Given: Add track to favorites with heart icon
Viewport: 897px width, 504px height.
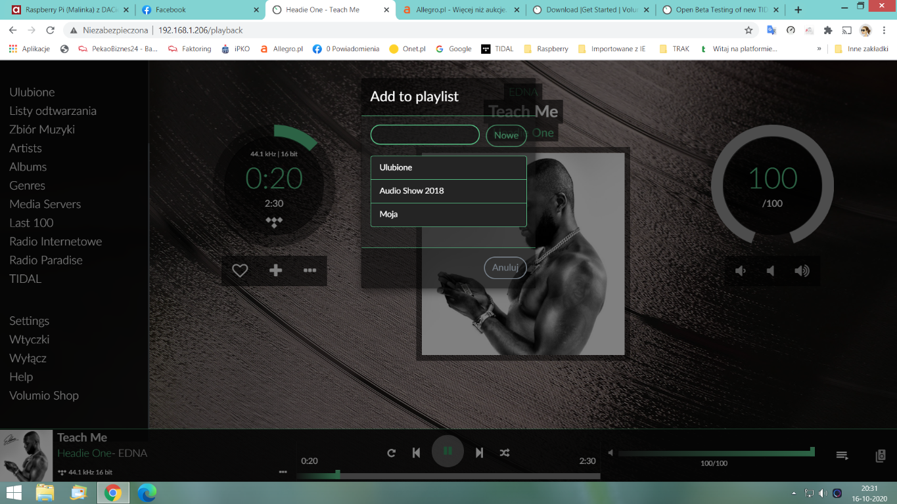Looking at the screenshot, I should click(x=240, y=270).
